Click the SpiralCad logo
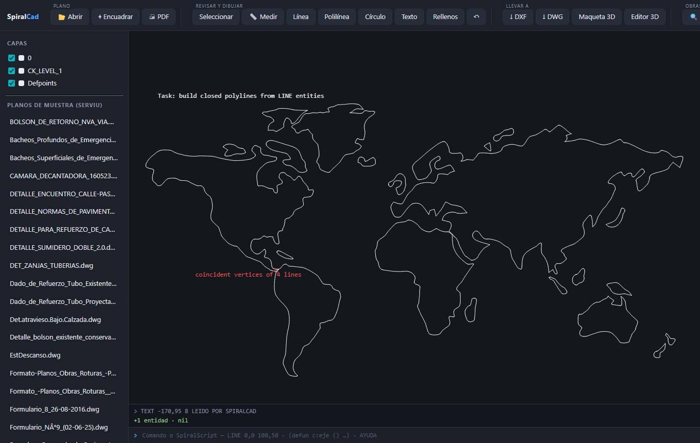 tap(23, 16)
